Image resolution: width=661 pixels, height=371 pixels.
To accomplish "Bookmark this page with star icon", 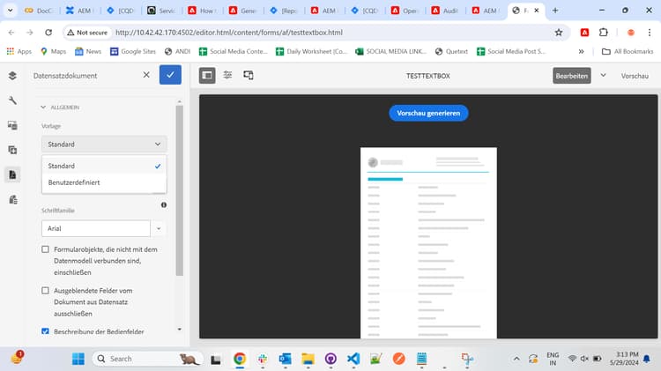I will coord(559,33).
